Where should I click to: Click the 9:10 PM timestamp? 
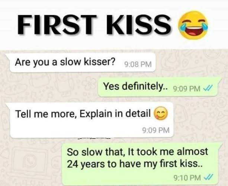click(187, 177)
